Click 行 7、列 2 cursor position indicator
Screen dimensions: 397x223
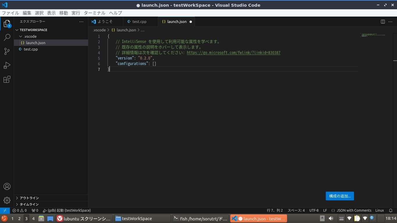(x=275, y=211)
